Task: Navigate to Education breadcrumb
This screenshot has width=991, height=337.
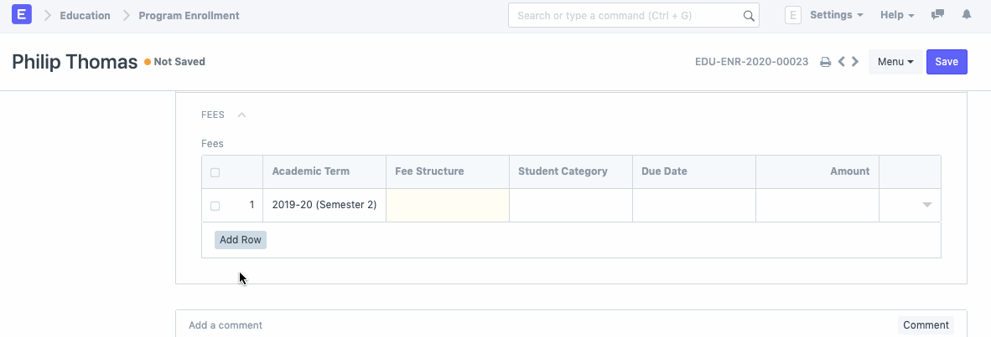Action: pyautogui.click(x=85, y=15)
